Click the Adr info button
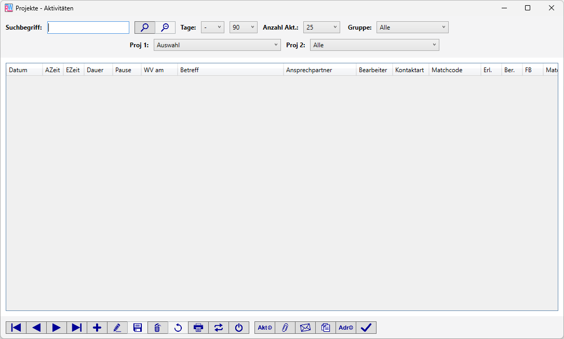The image size is (564, 339). tap(346, 328)
